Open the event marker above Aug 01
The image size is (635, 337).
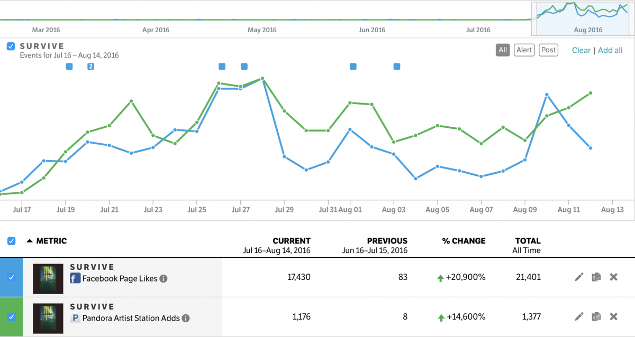coord(353,66)
